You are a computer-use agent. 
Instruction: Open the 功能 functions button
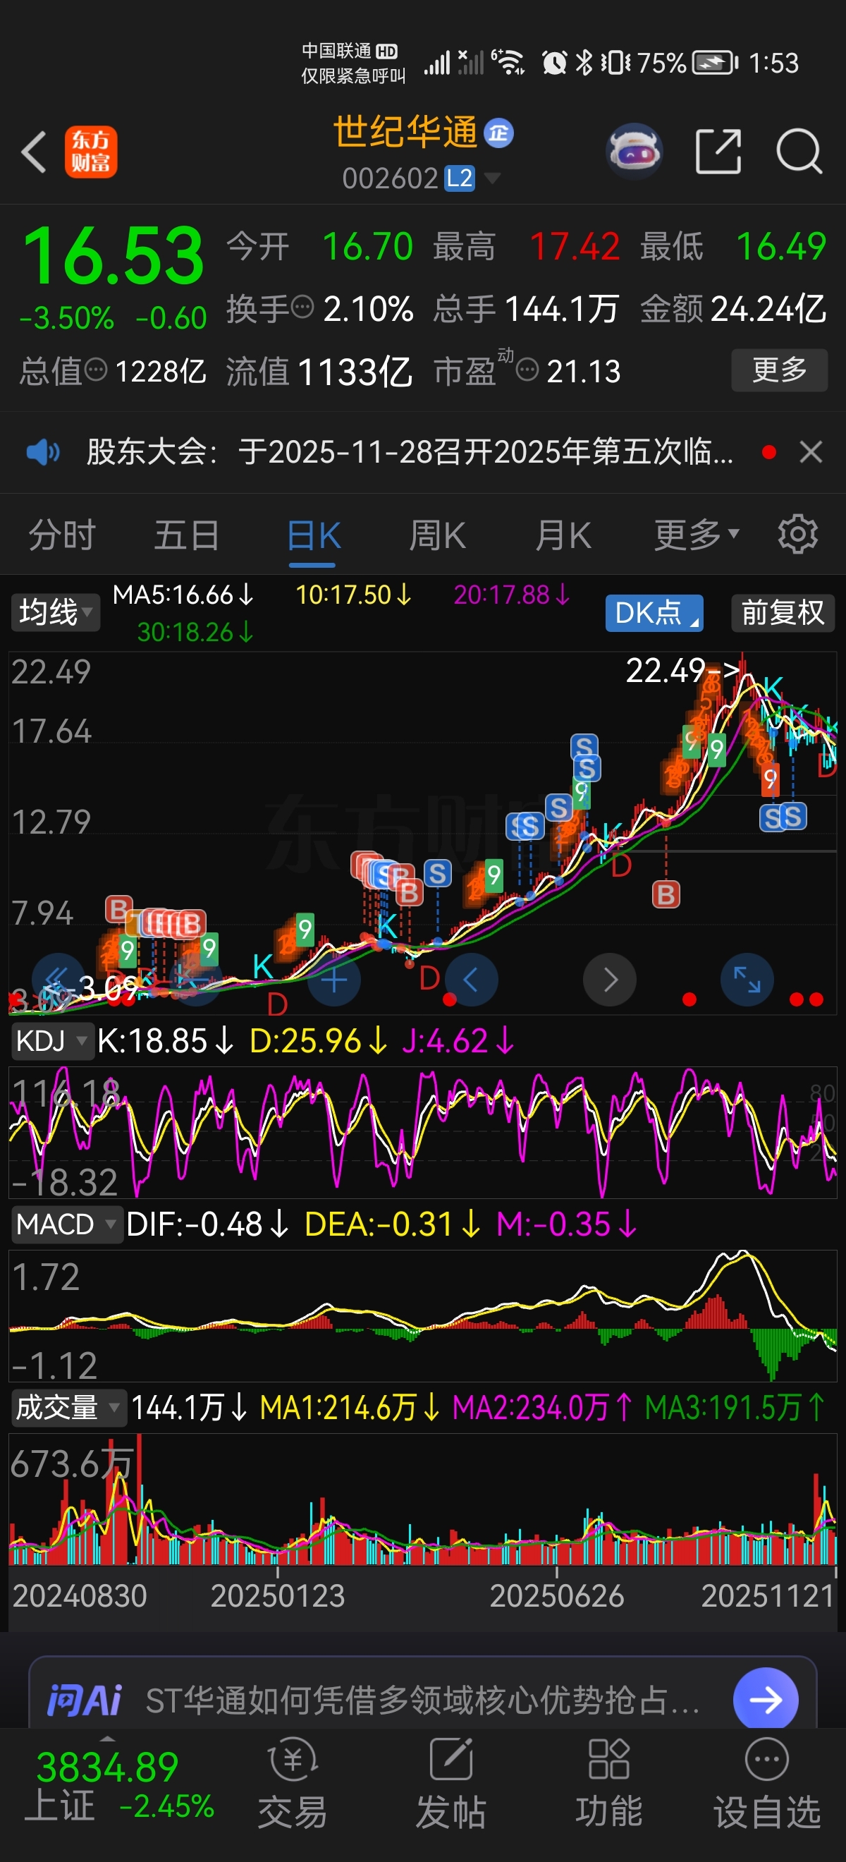tap(609, 1784)
